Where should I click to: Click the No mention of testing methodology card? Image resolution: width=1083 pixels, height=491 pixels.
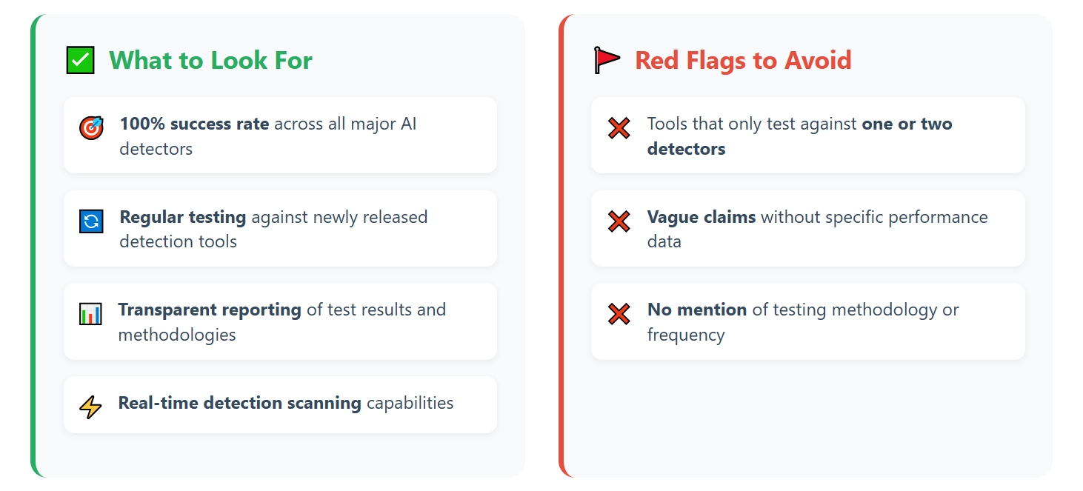click(807, 321)
